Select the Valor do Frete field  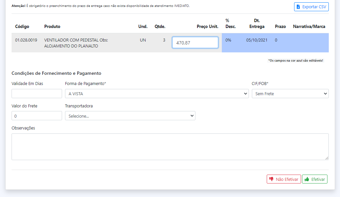point(37,116)
